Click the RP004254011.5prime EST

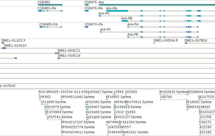coord(78,132)
